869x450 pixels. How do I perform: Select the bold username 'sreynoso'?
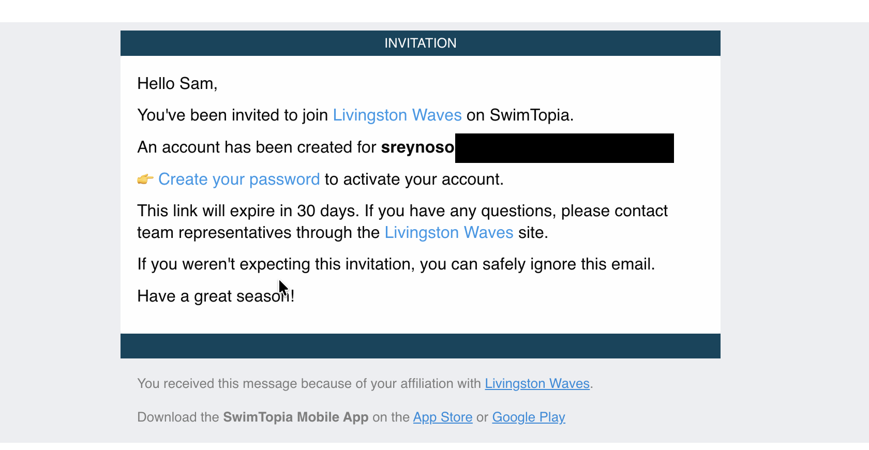pyautogui.click(x=417, y=147)
